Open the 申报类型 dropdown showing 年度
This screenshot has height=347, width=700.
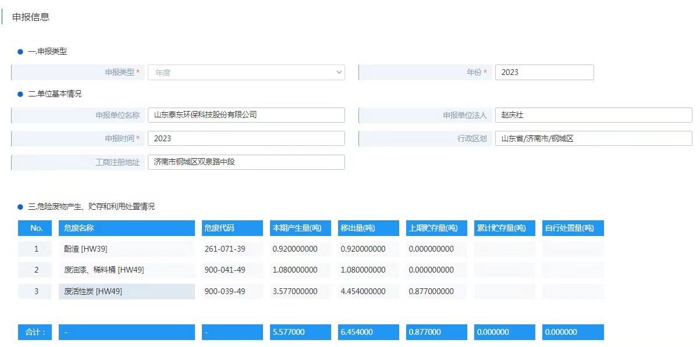pyautogui.click(x=247, y=72)
